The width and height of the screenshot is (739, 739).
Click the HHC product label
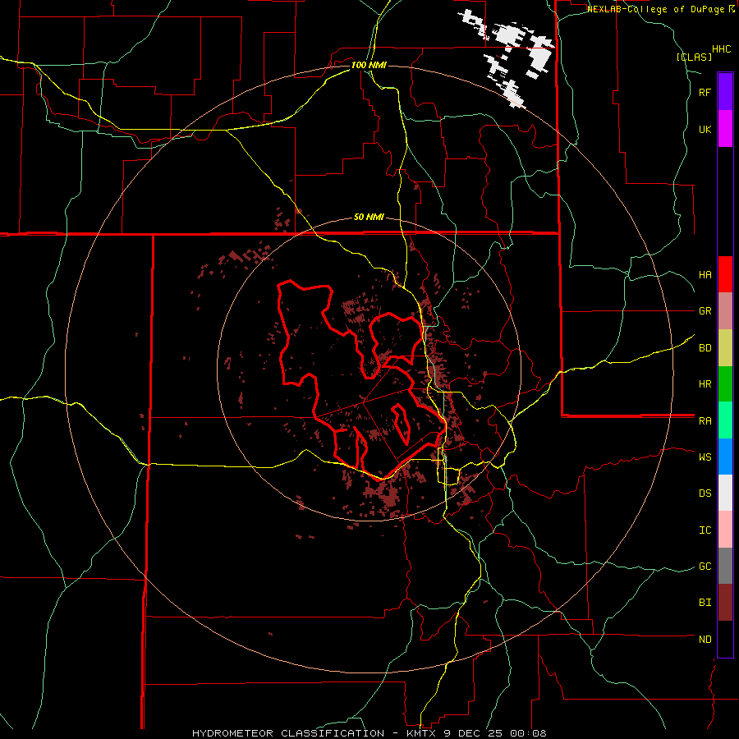coord(721,49)
